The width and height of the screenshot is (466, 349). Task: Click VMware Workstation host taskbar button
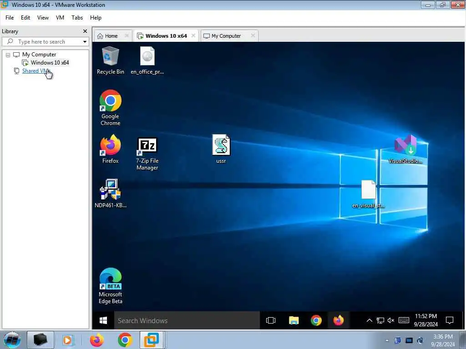(152, 340)
